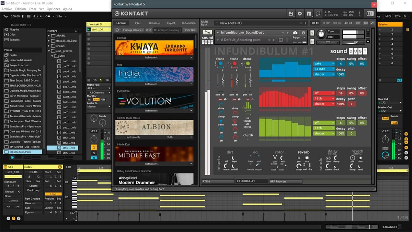Adjust the Kontakt Tune knob

tap(322, 34)
